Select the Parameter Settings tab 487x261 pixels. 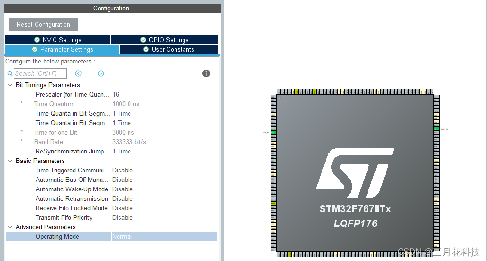pos(63,50)
